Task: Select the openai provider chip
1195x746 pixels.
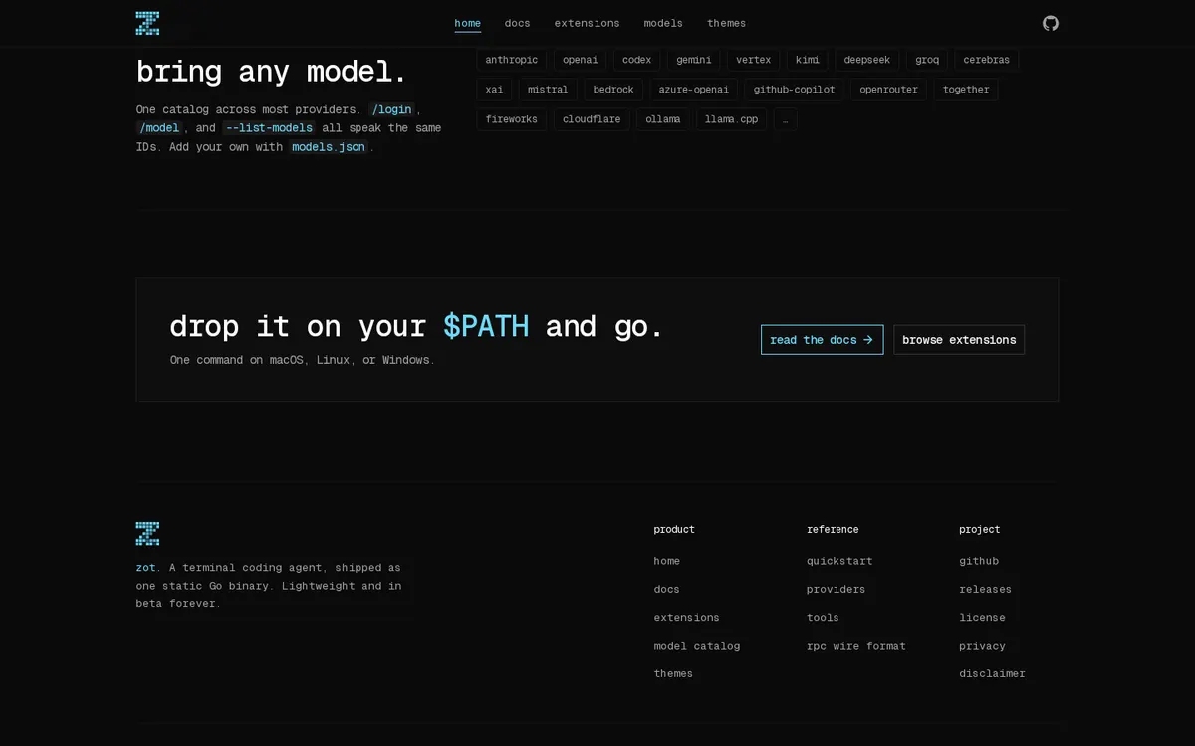Action: pyautogui.click(x=581, y=60)
